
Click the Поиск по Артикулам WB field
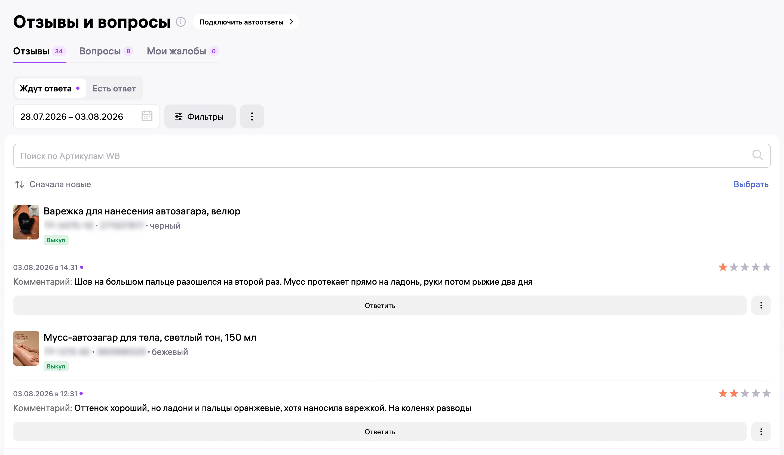[392, 155]
